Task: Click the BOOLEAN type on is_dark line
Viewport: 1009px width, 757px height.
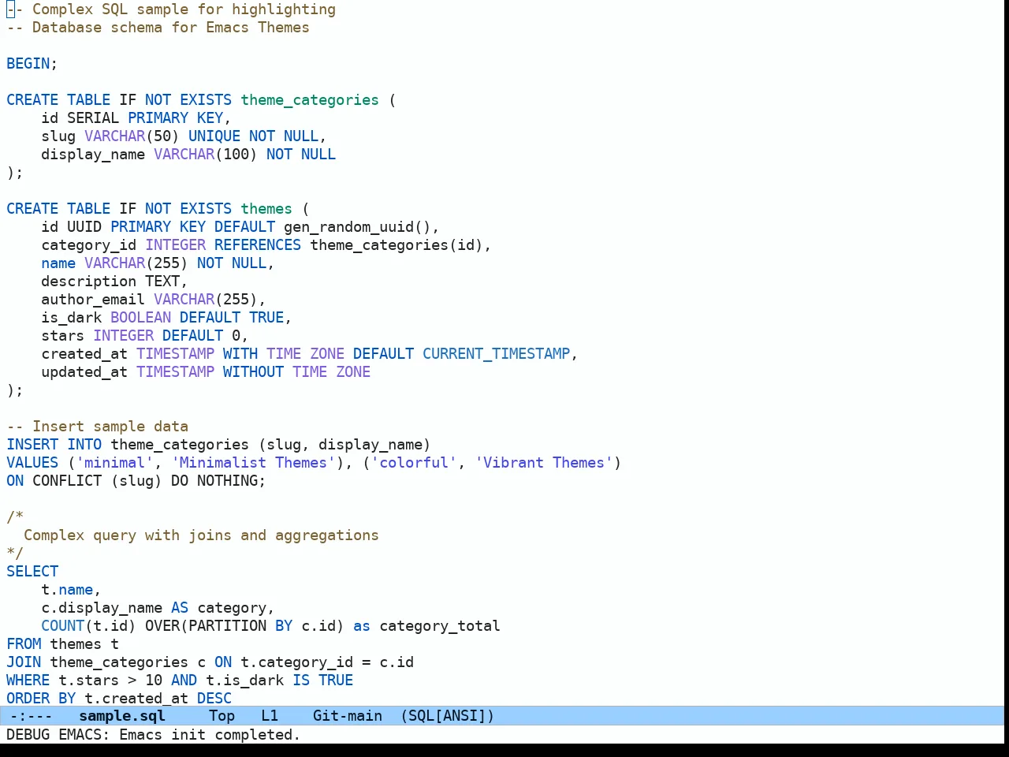Action: [140, 318]
